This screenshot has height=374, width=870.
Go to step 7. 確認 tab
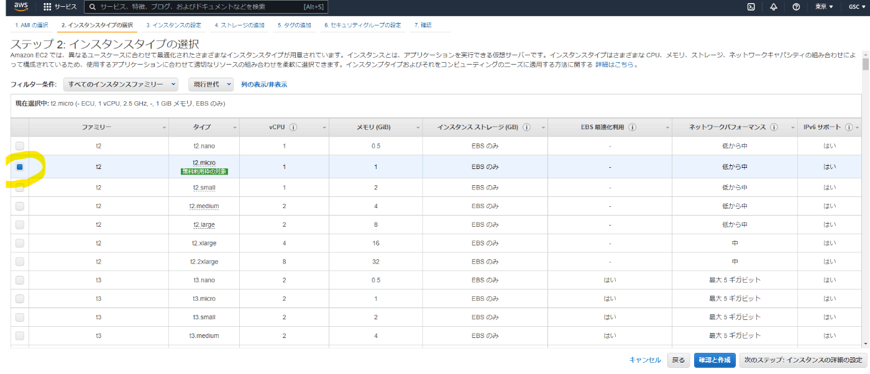(x=423, y=25)
